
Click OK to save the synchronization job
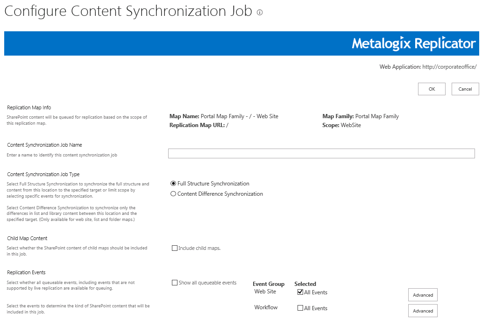431,89
